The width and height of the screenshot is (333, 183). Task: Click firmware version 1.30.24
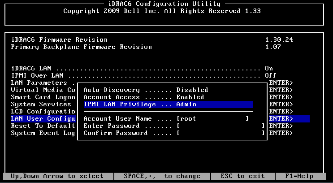pos(279,40)
